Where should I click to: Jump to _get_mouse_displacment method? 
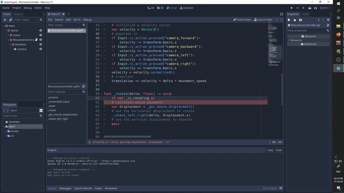click(x=63, y=114)
